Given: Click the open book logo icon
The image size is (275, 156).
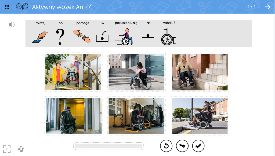Looking at the screenshot, I should [x=22, y=7].
